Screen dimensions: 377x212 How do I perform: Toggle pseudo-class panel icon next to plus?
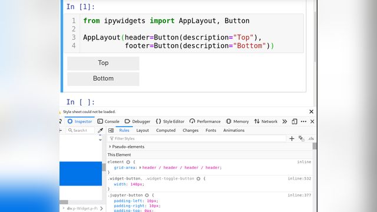pyautogui.click(x=301, y=138)
